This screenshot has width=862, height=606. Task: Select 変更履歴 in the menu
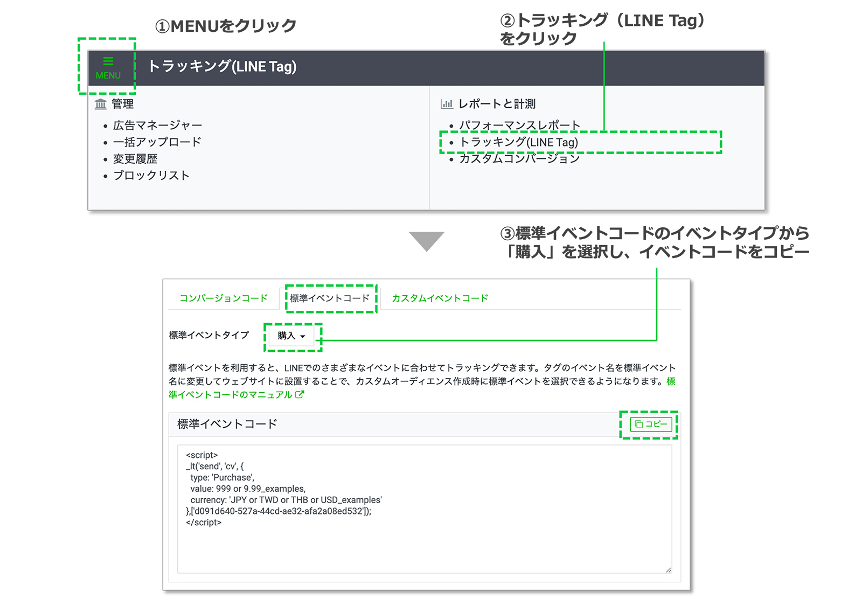(135, 159)
